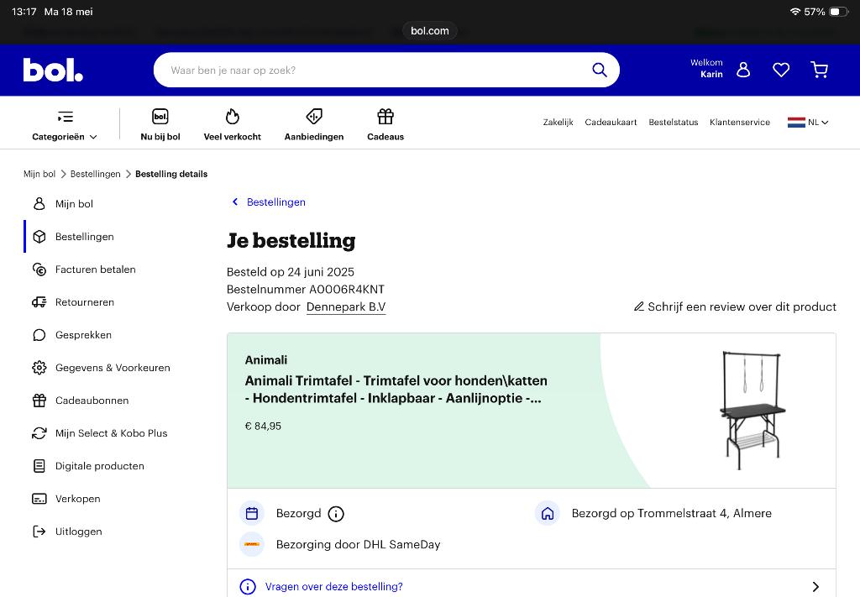
Task: Open Veel verkocht flame icon
Action: [232, 116]
